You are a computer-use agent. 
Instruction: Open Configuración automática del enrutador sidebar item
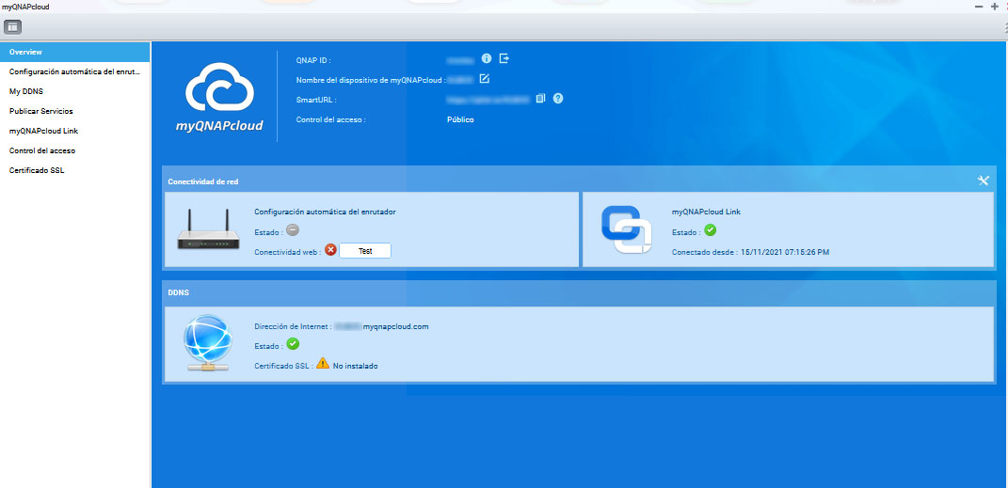coord(74,71)
